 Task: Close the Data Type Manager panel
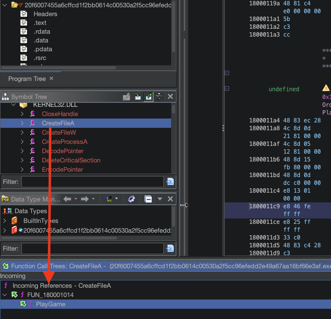(x=170, y=199)
